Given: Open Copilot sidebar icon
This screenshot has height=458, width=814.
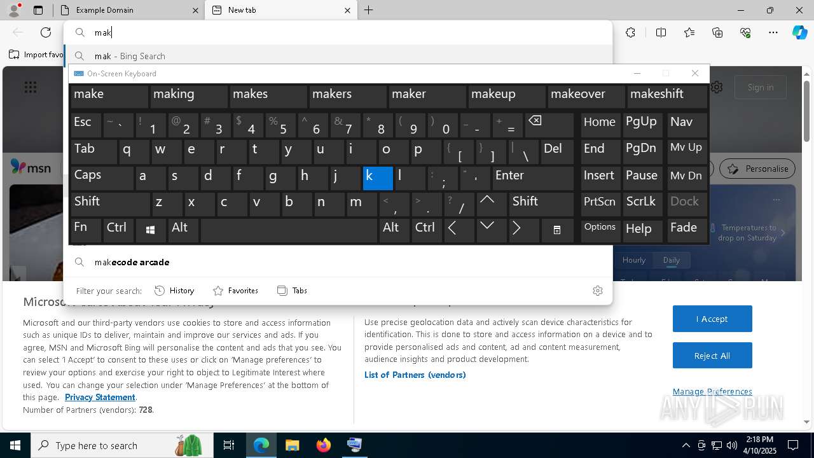Looking at the screenshot, I should coord(799,32).
